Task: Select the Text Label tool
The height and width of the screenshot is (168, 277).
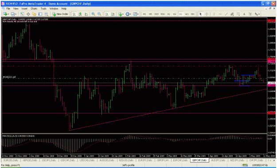Action: tap(250, 14)
